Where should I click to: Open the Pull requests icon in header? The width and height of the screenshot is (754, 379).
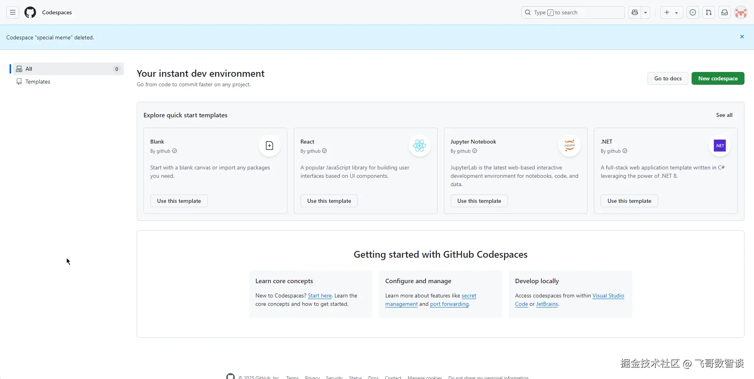coord(709,12)
